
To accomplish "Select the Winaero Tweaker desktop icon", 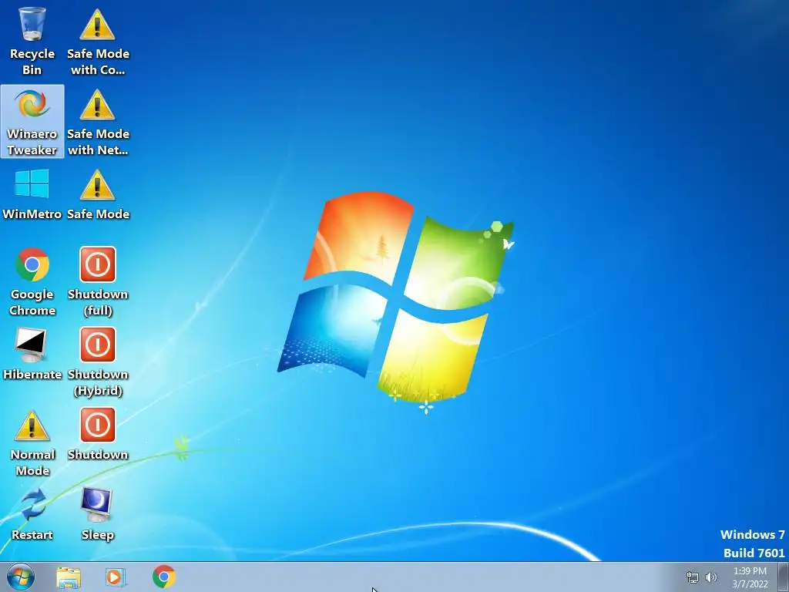I will (32, 121).
